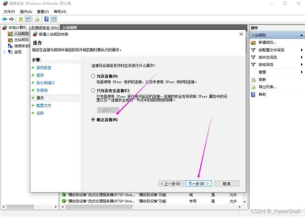Image resolution: width=305 pixels, height=217 pixels.
Task: Click the rules list scroll-right arrow
Action: [240, 207]
